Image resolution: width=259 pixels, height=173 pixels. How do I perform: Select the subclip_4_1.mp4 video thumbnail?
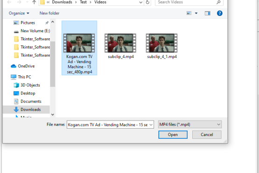pos(162,43)
